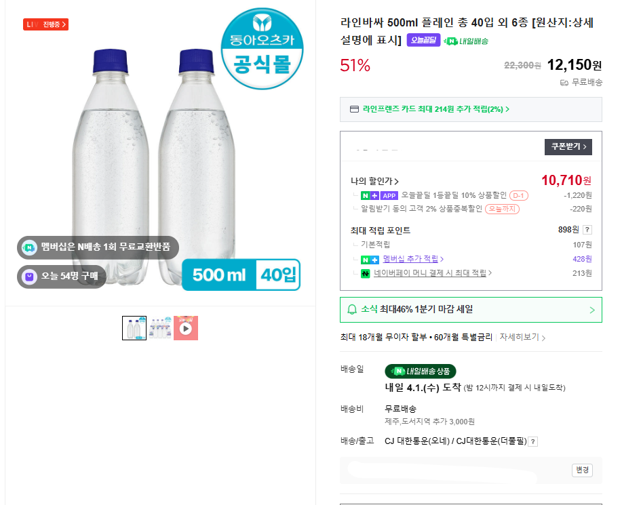The width and height of the screenshot is (622, 505).
Task: Click the card icon beside 라인프렌즈 카드
Action: [354, 109]
